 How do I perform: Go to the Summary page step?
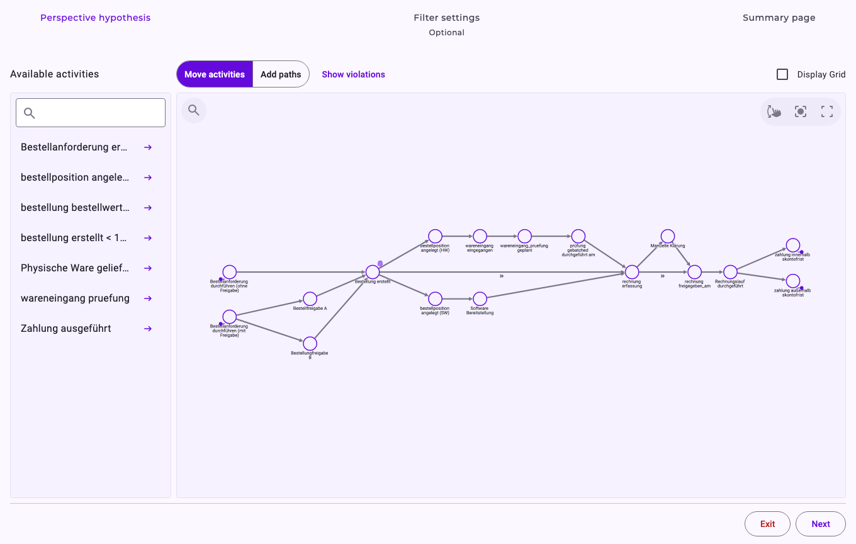(x=779, y=18)
